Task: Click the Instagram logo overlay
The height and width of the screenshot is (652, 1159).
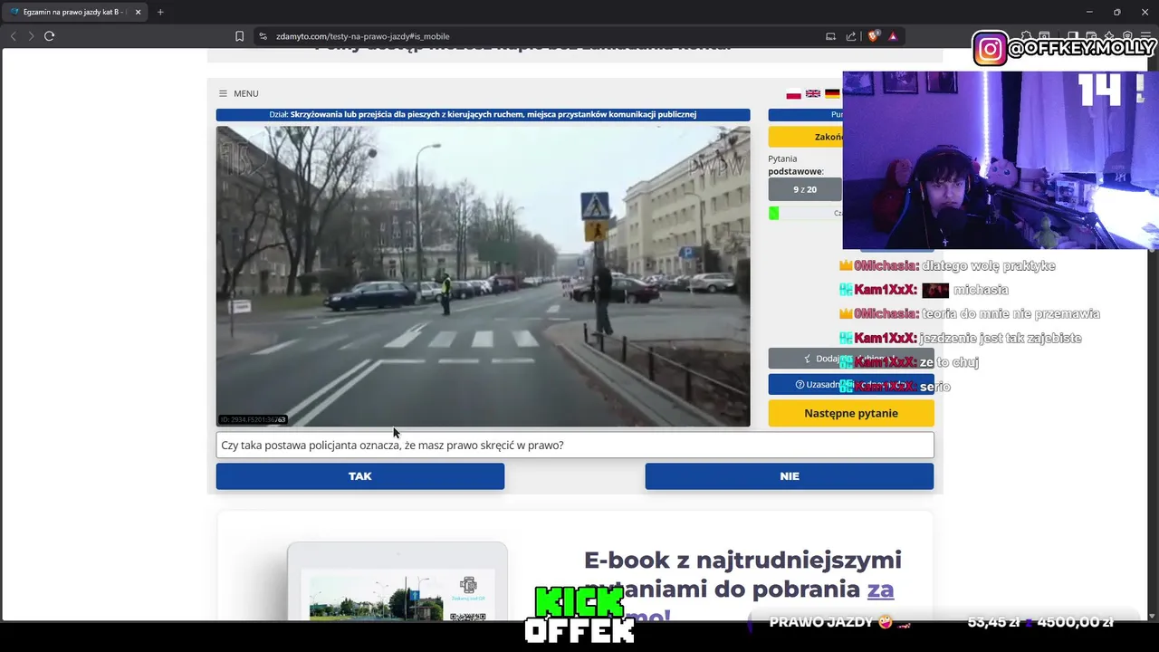Action: [x=991, y=49]
